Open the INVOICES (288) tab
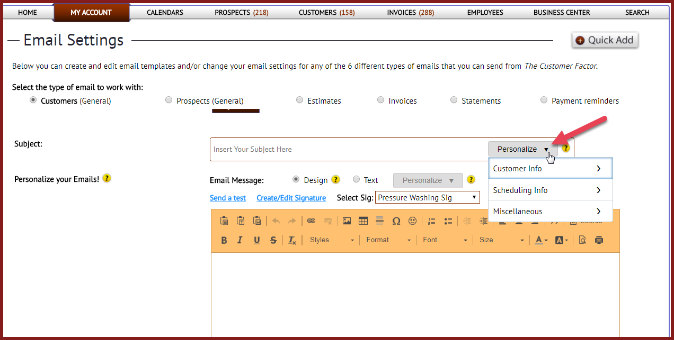This screenshot has width=674, height=340. (411, 12)
